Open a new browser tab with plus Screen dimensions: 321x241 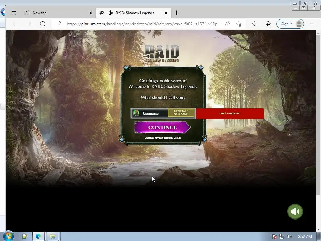[x=176, y=13]
